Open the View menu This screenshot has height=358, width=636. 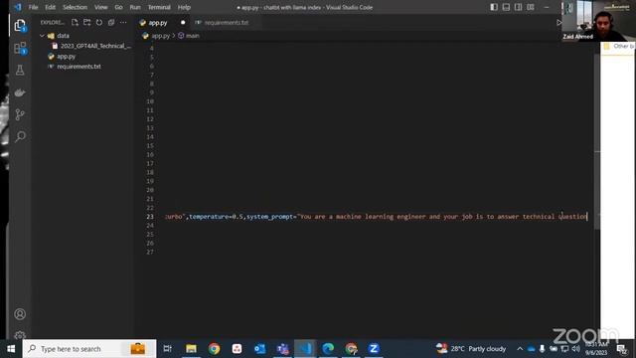pos(101,7)
